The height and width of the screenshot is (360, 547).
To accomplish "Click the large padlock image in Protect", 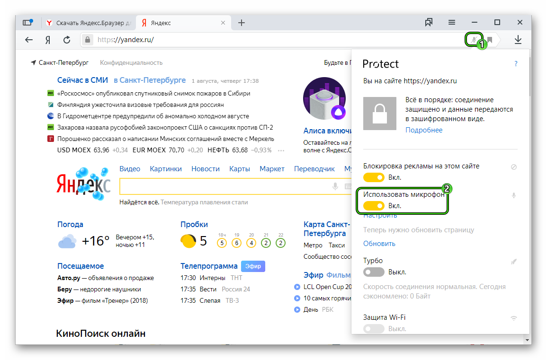I will pos(379,114).
